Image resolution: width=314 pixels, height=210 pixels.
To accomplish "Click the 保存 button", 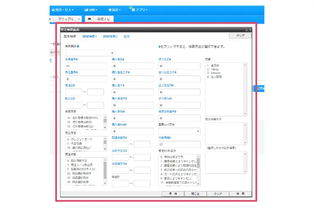I will click(173, 193).
